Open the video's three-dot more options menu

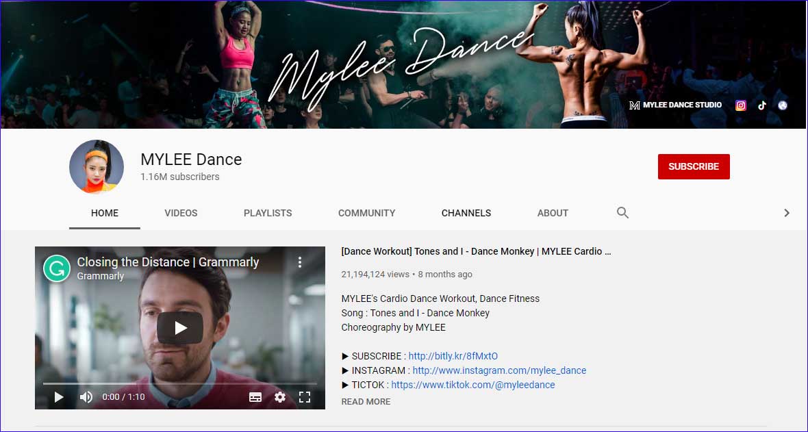click(x=300, y=262)
